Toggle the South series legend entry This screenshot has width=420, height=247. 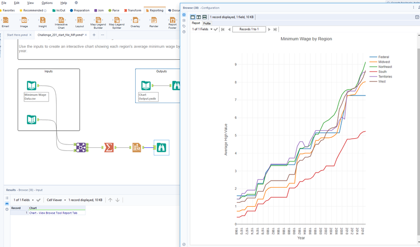point(382,72)
